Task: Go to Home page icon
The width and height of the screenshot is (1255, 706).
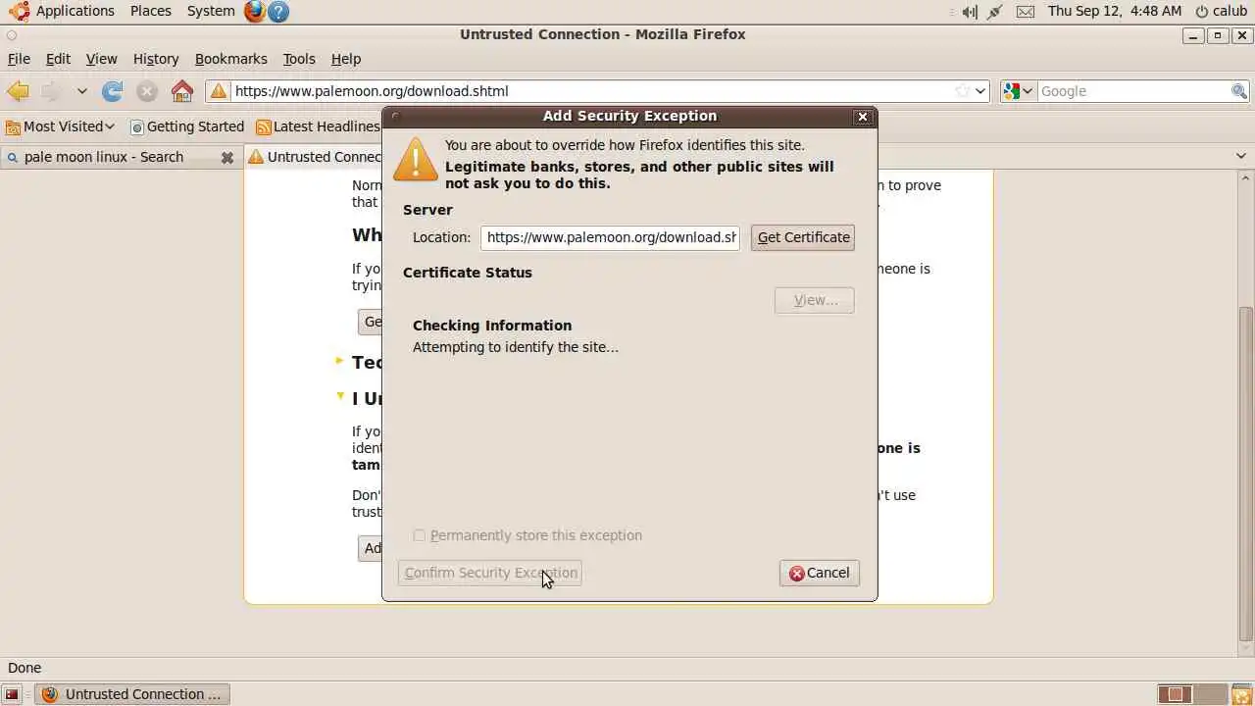Action: point(182,91)
